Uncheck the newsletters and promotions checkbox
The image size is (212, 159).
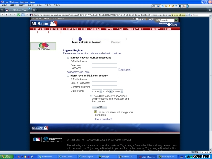coord(91,96)
